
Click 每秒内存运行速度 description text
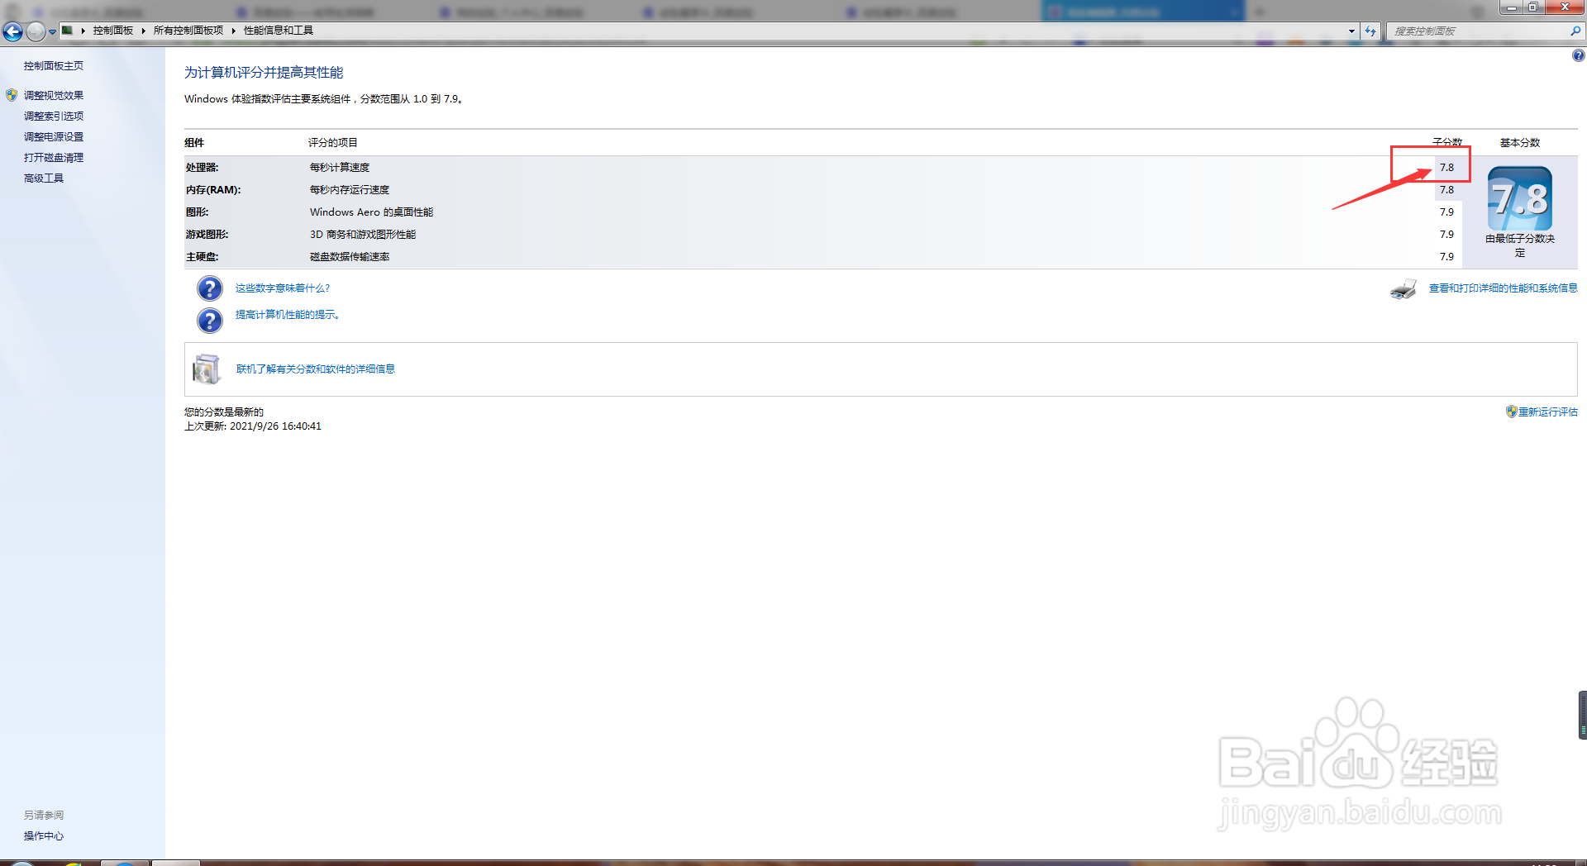pyautogui.click(x=350, y=190)
